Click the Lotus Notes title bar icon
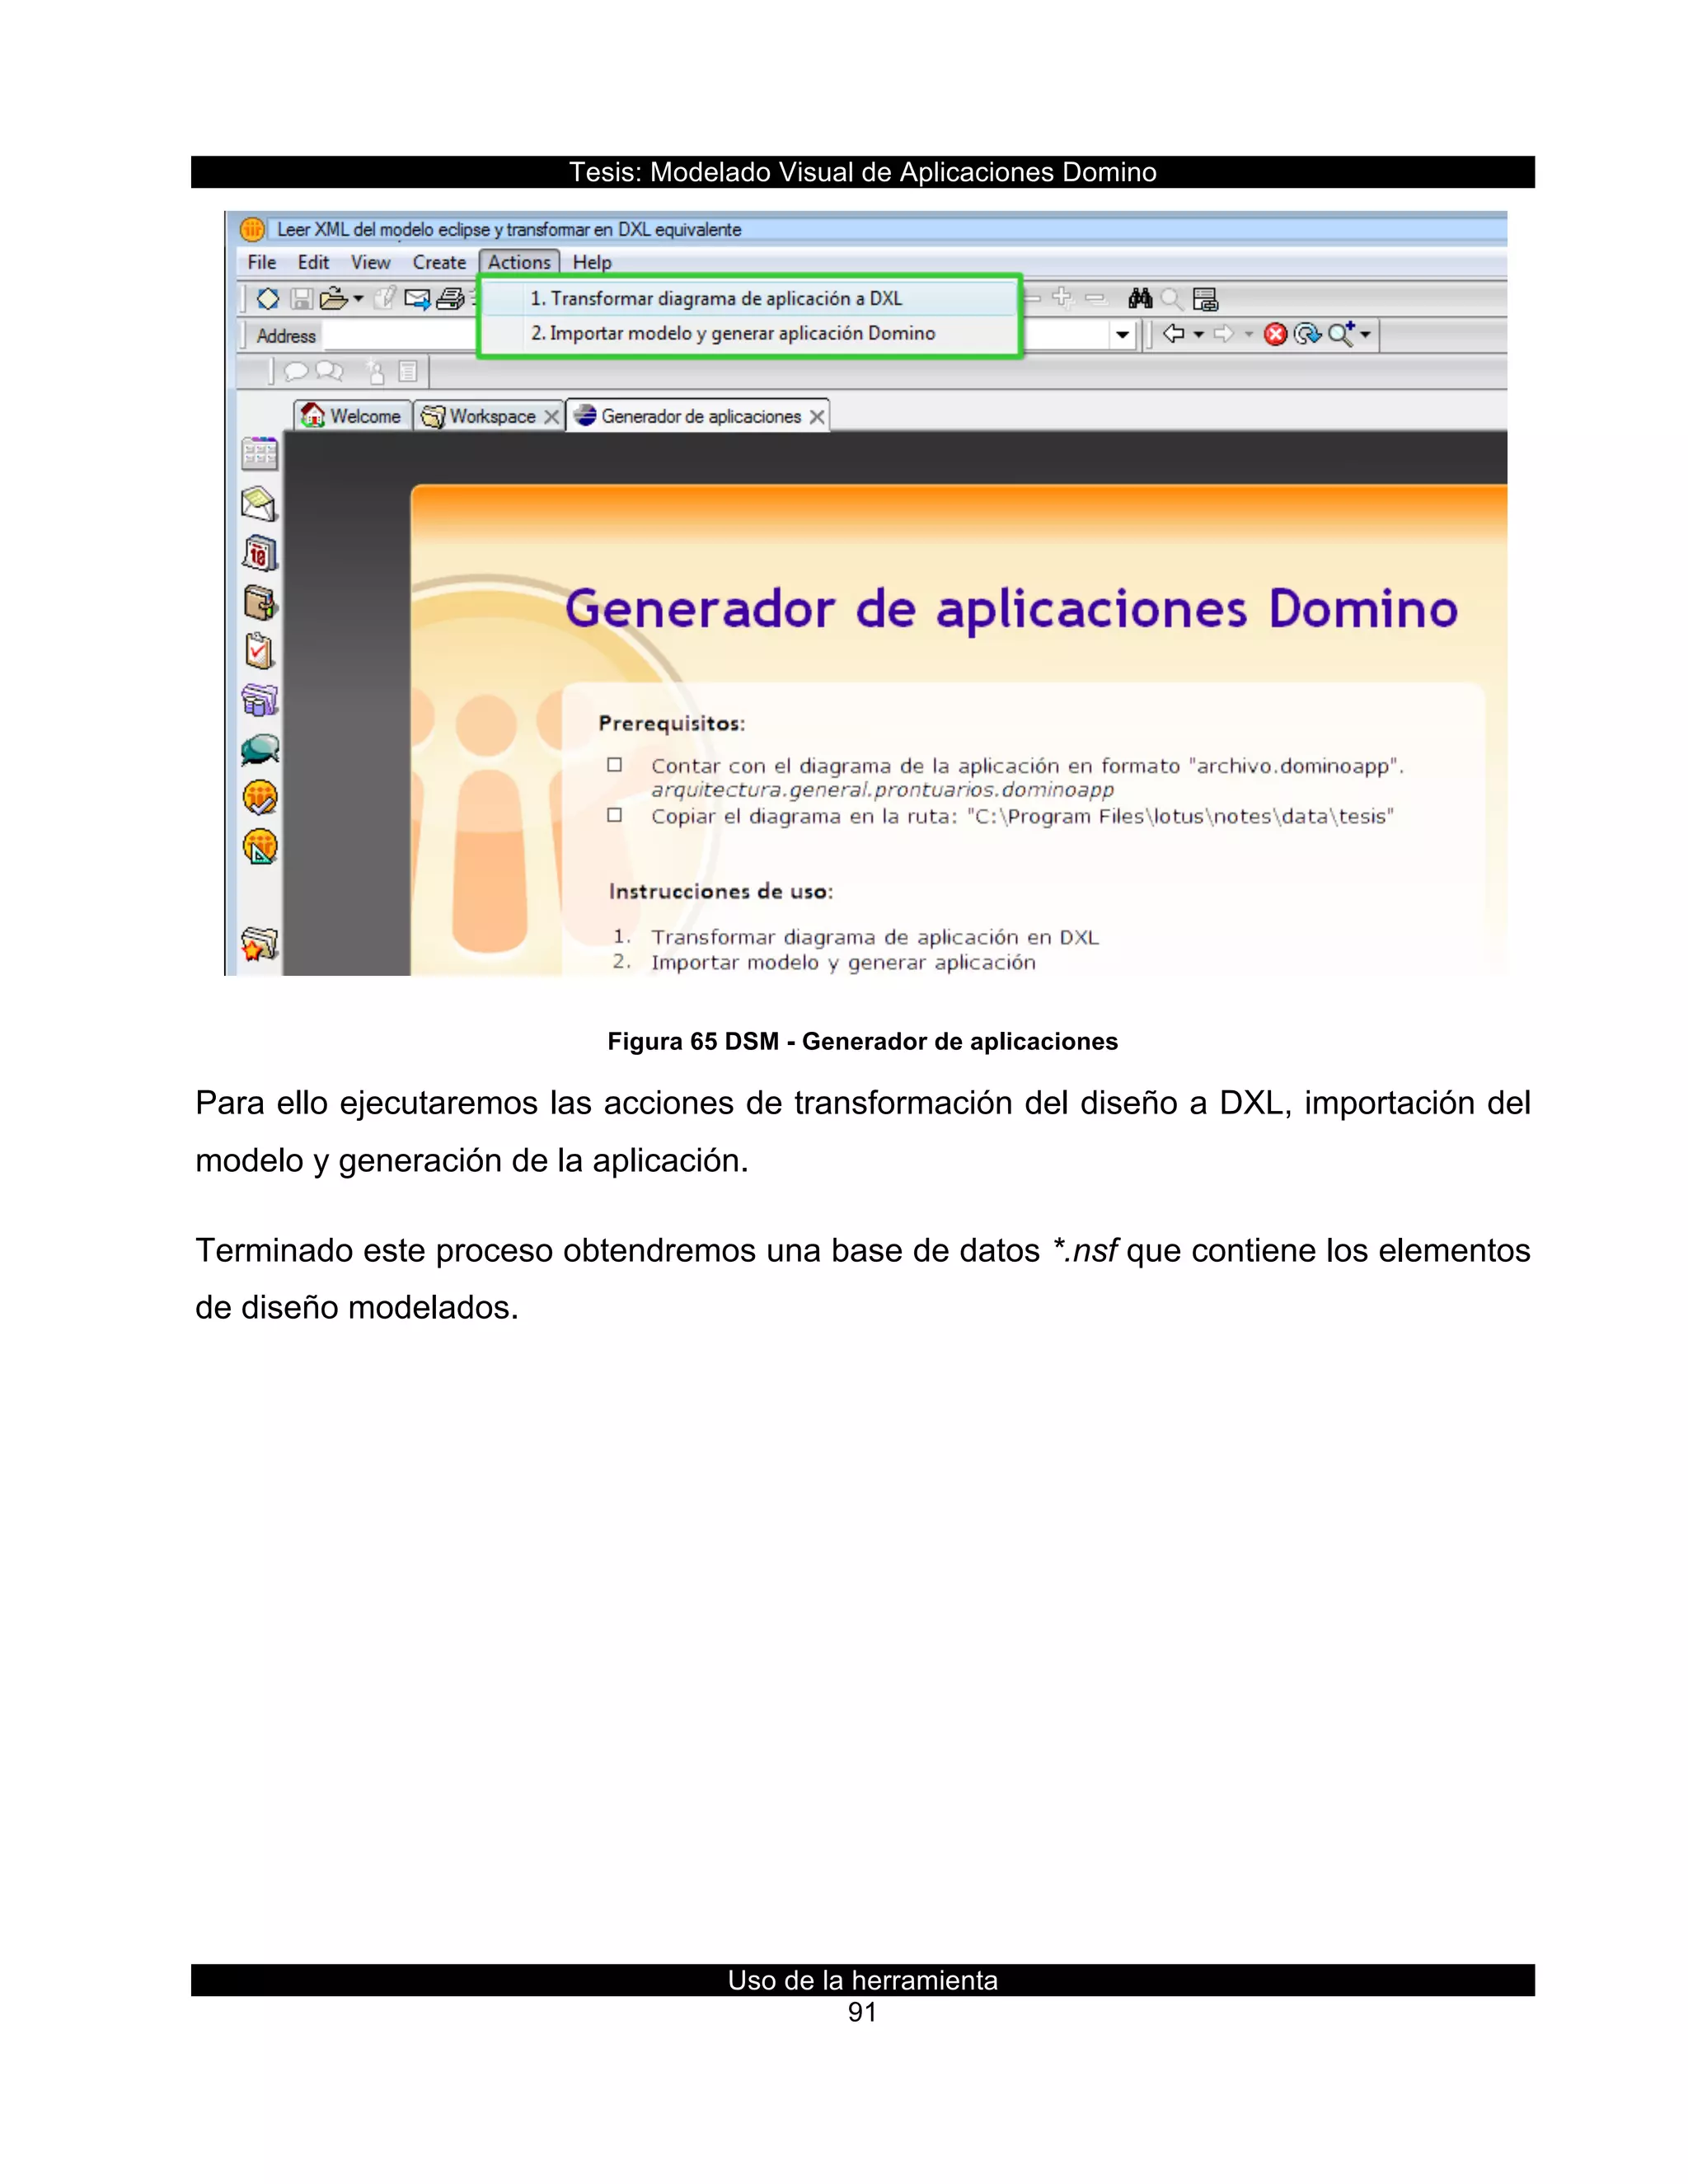1688x2184 pixels. coord(253,229)
